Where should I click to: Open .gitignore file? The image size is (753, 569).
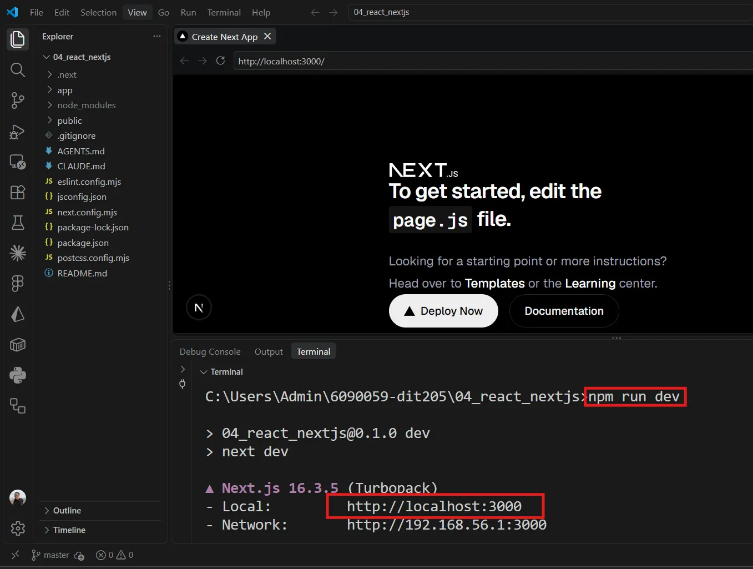pyautogui.click(x=77, y=135)
